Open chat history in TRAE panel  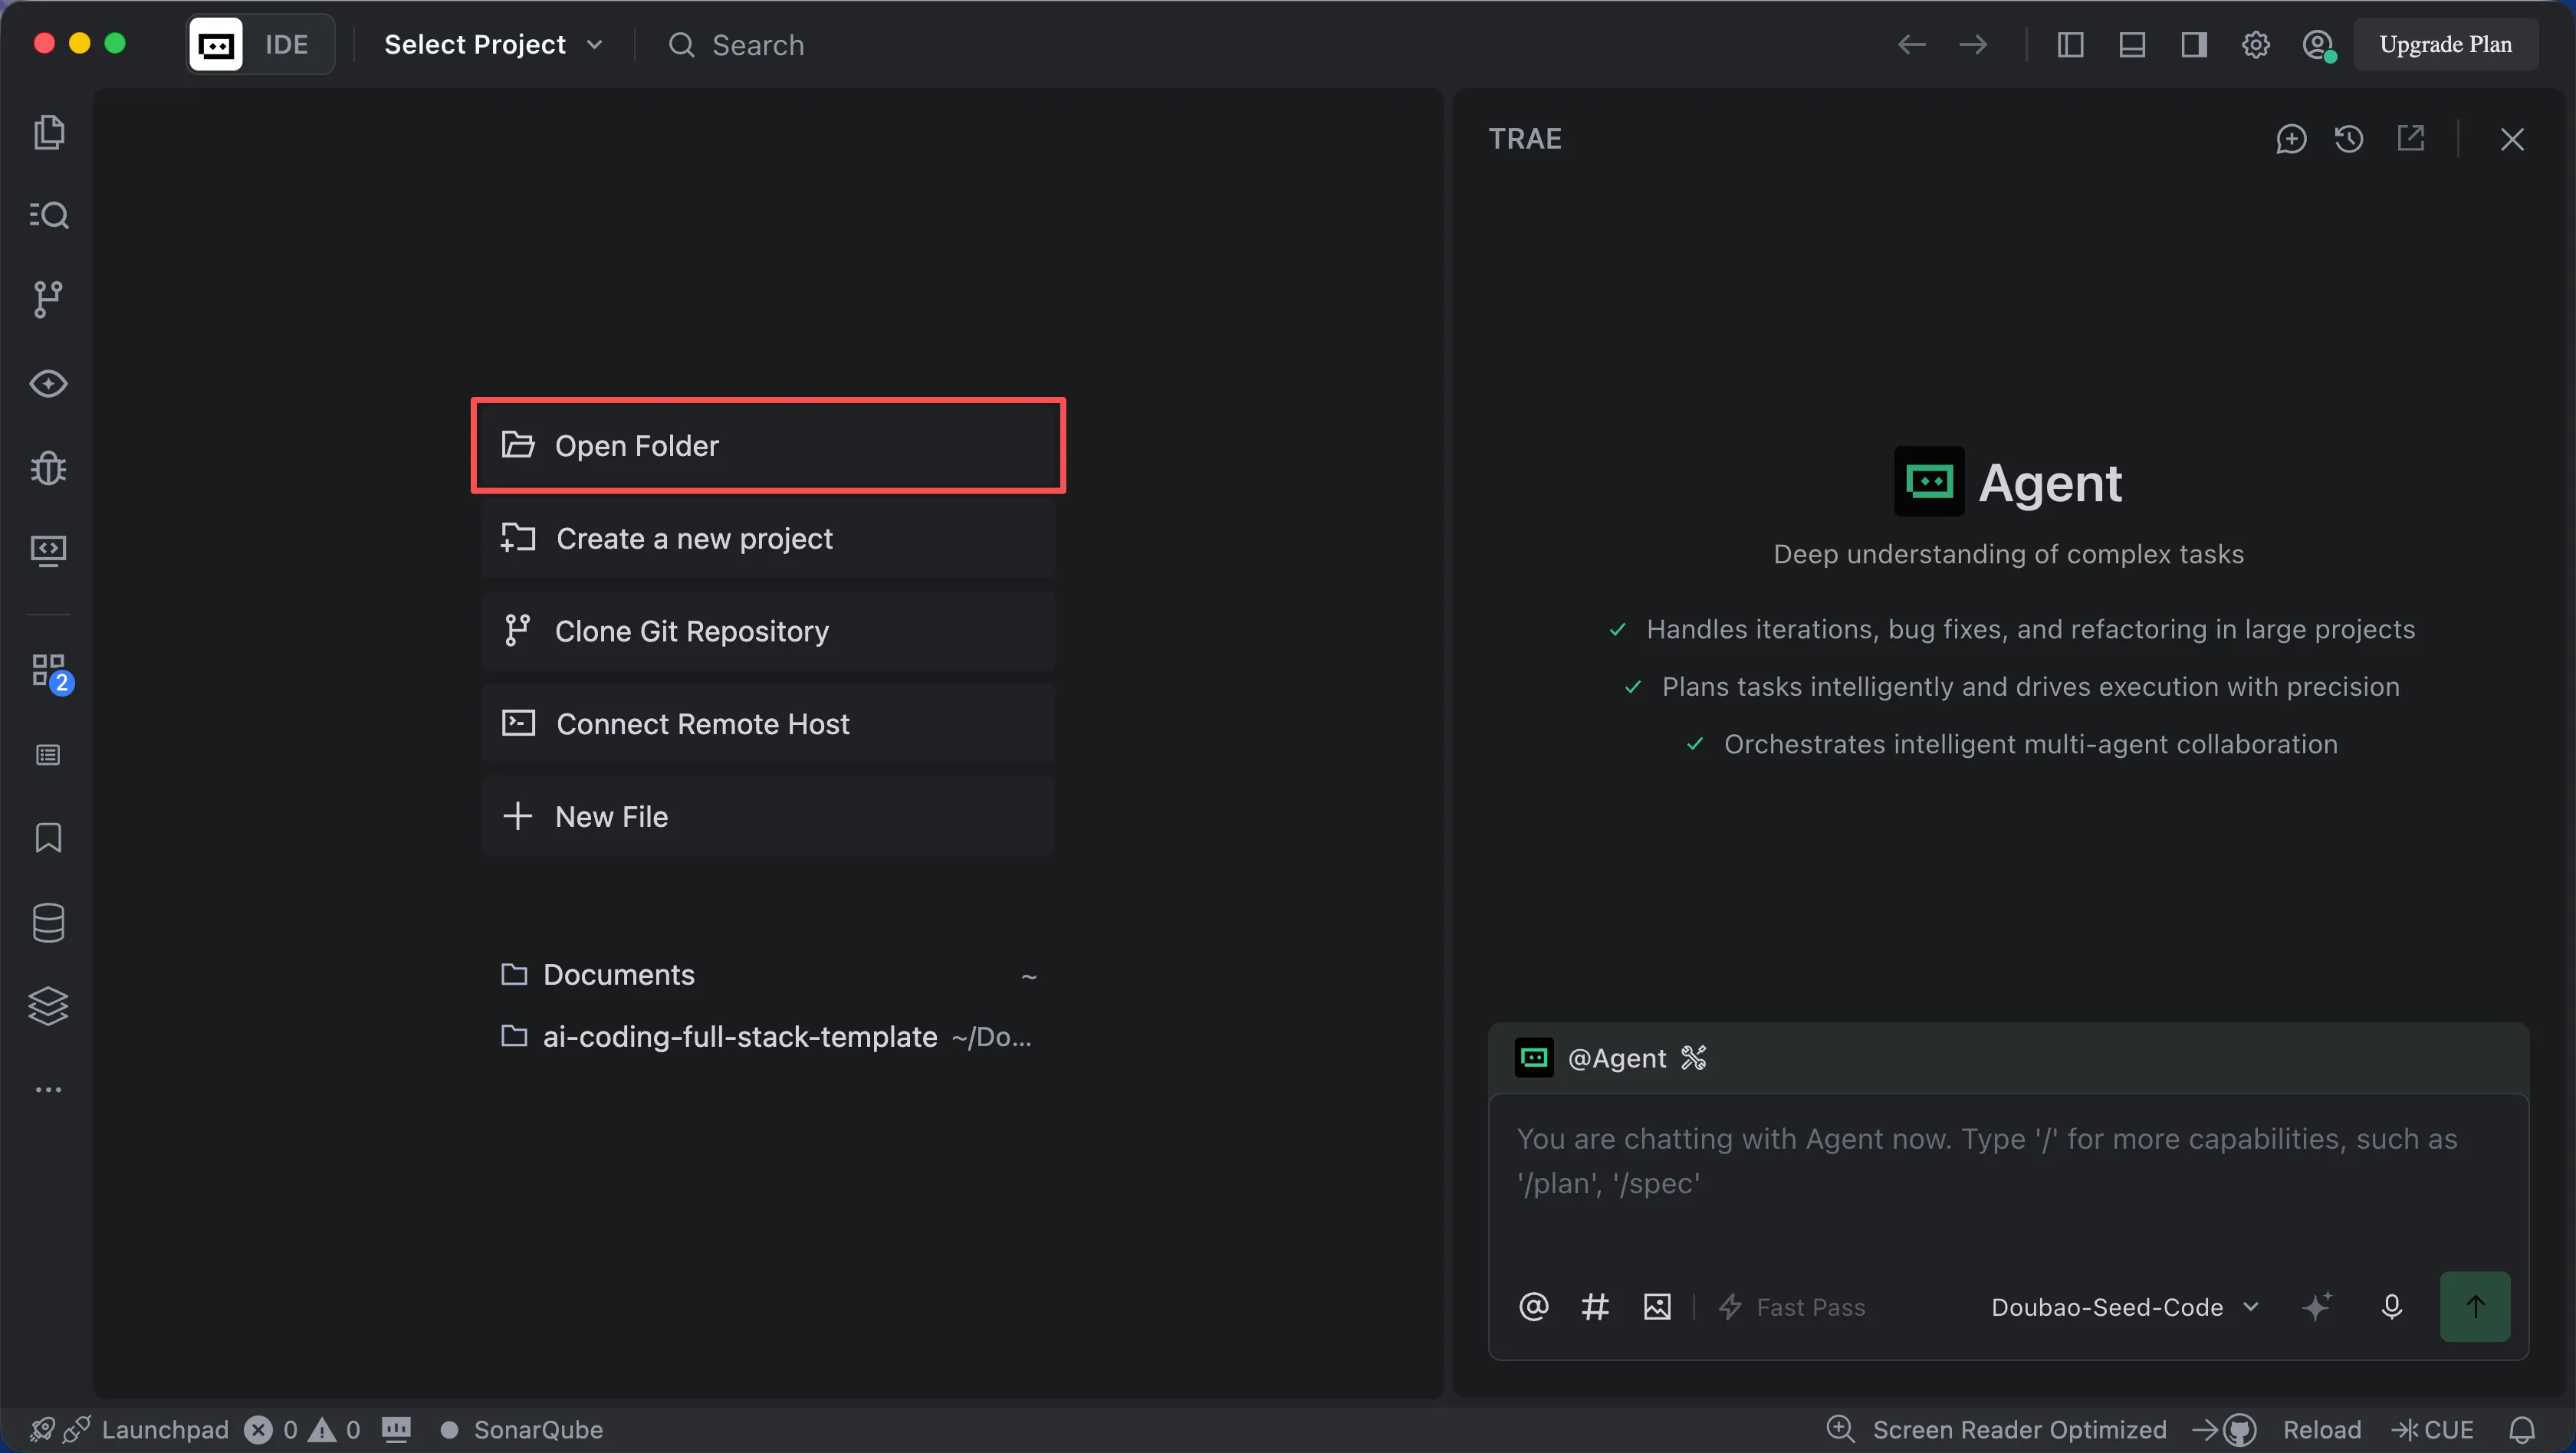pos(2349,139)
